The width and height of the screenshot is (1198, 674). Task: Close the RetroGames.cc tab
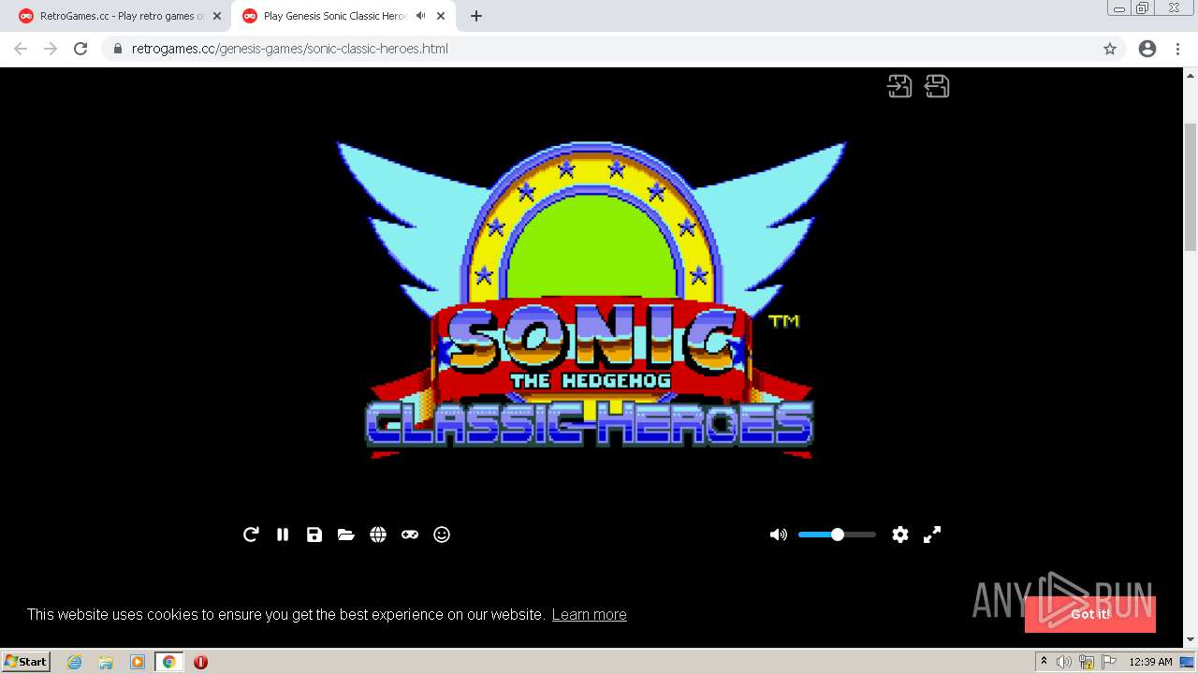coord(217,16)
